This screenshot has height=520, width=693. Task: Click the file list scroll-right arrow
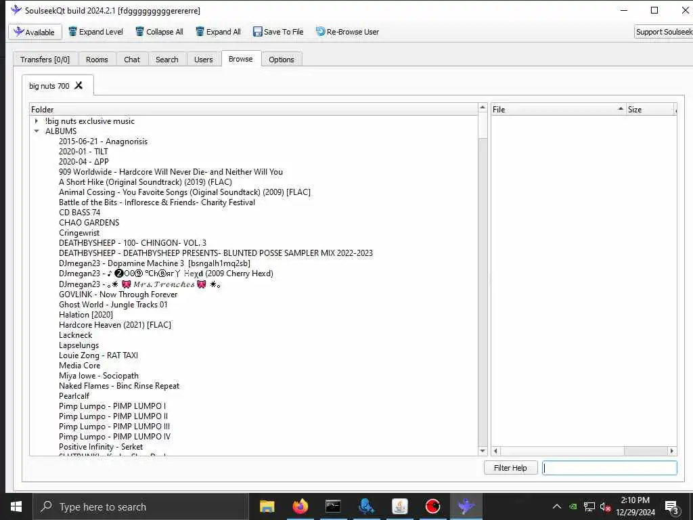(x=672, y=451)
